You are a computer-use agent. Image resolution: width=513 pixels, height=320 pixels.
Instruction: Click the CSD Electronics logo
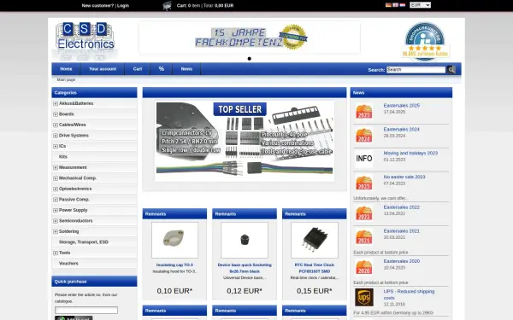point(85,40)
